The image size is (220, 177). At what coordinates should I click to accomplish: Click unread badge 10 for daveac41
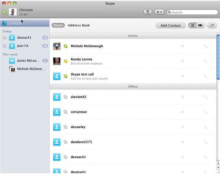click(45, 38)
